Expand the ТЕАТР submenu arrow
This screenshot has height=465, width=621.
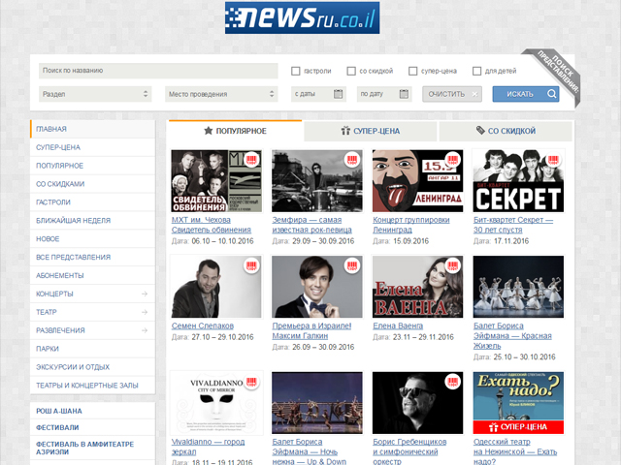coord(145,312)
